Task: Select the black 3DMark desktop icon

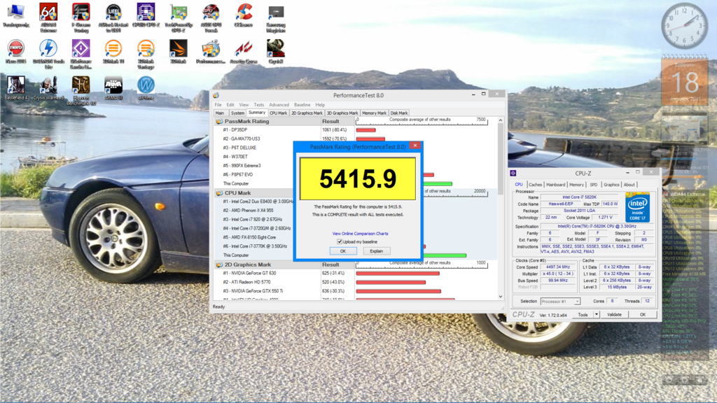Action: (179, 51)
